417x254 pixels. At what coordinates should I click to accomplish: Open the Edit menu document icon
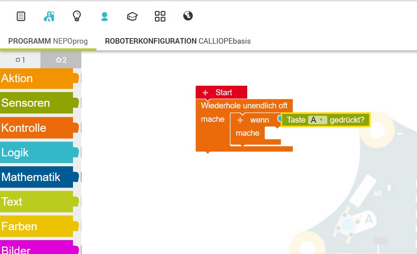pyautogui.click(x=21, y=16)
